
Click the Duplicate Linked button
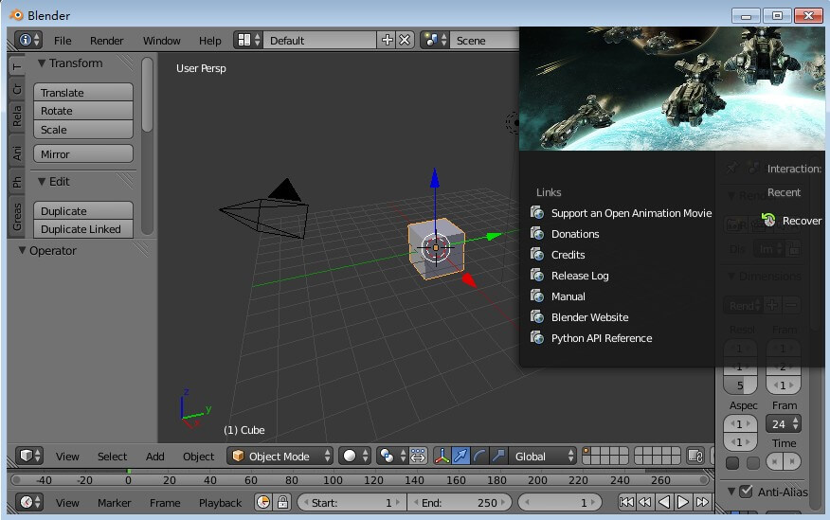(x=83, y=229)
